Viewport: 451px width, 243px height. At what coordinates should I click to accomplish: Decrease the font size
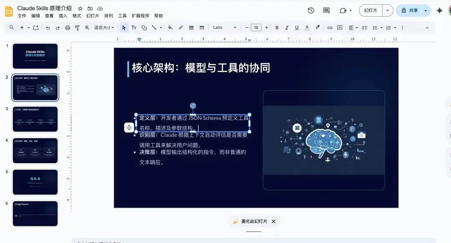(x=246, y=28)
